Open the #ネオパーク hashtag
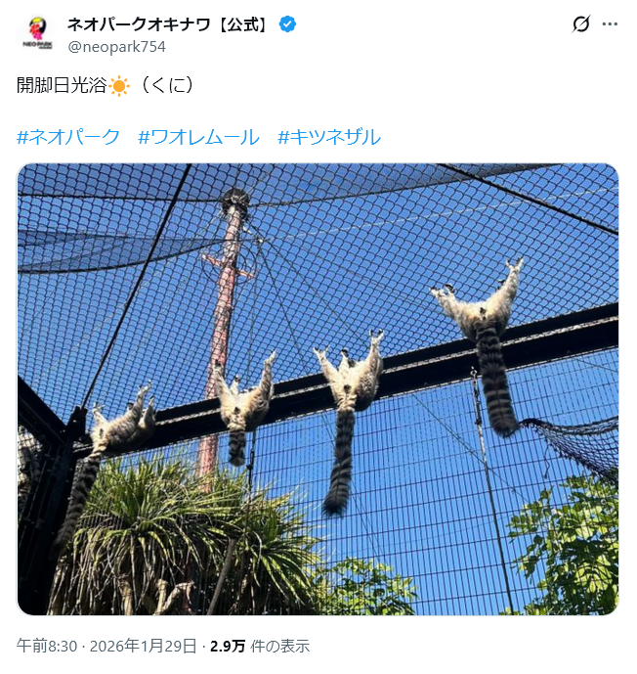The width and height of the screenshot is (637, 674). pos(68,137)
